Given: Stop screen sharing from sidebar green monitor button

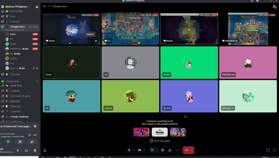Looking at the screenshot, I should tap(8, 142).
